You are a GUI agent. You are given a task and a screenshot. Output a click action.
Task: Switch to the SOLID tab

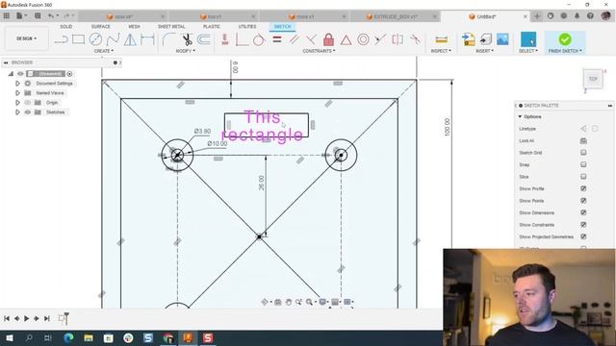pyautogui.click(x=66, y=26)
